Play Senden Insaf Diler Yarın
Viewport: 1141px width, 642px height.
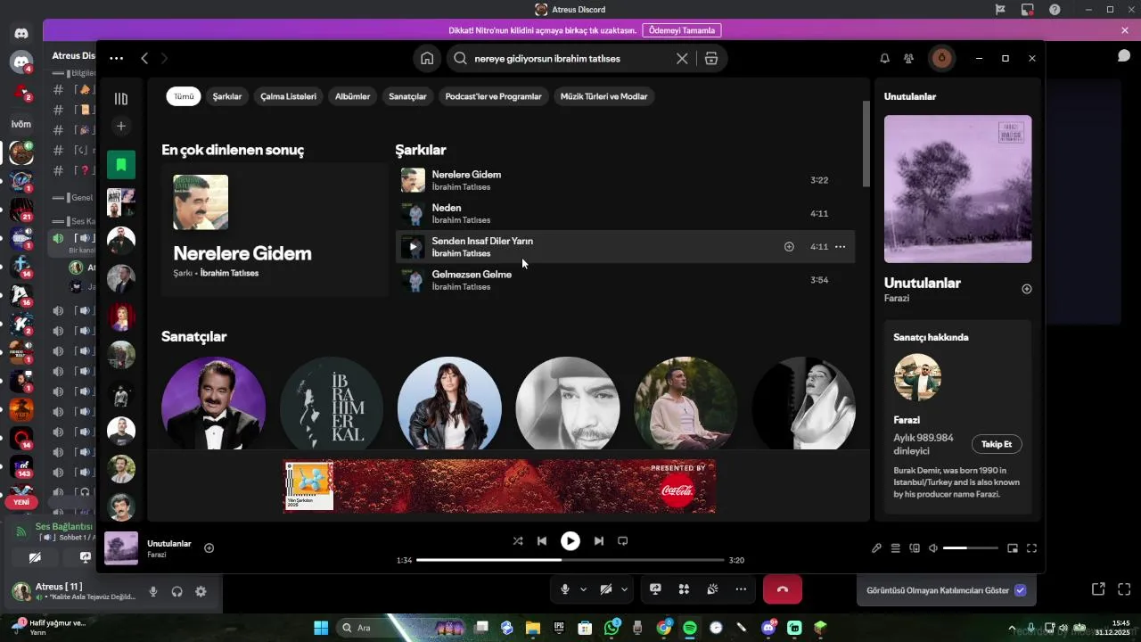coord(413,247)
